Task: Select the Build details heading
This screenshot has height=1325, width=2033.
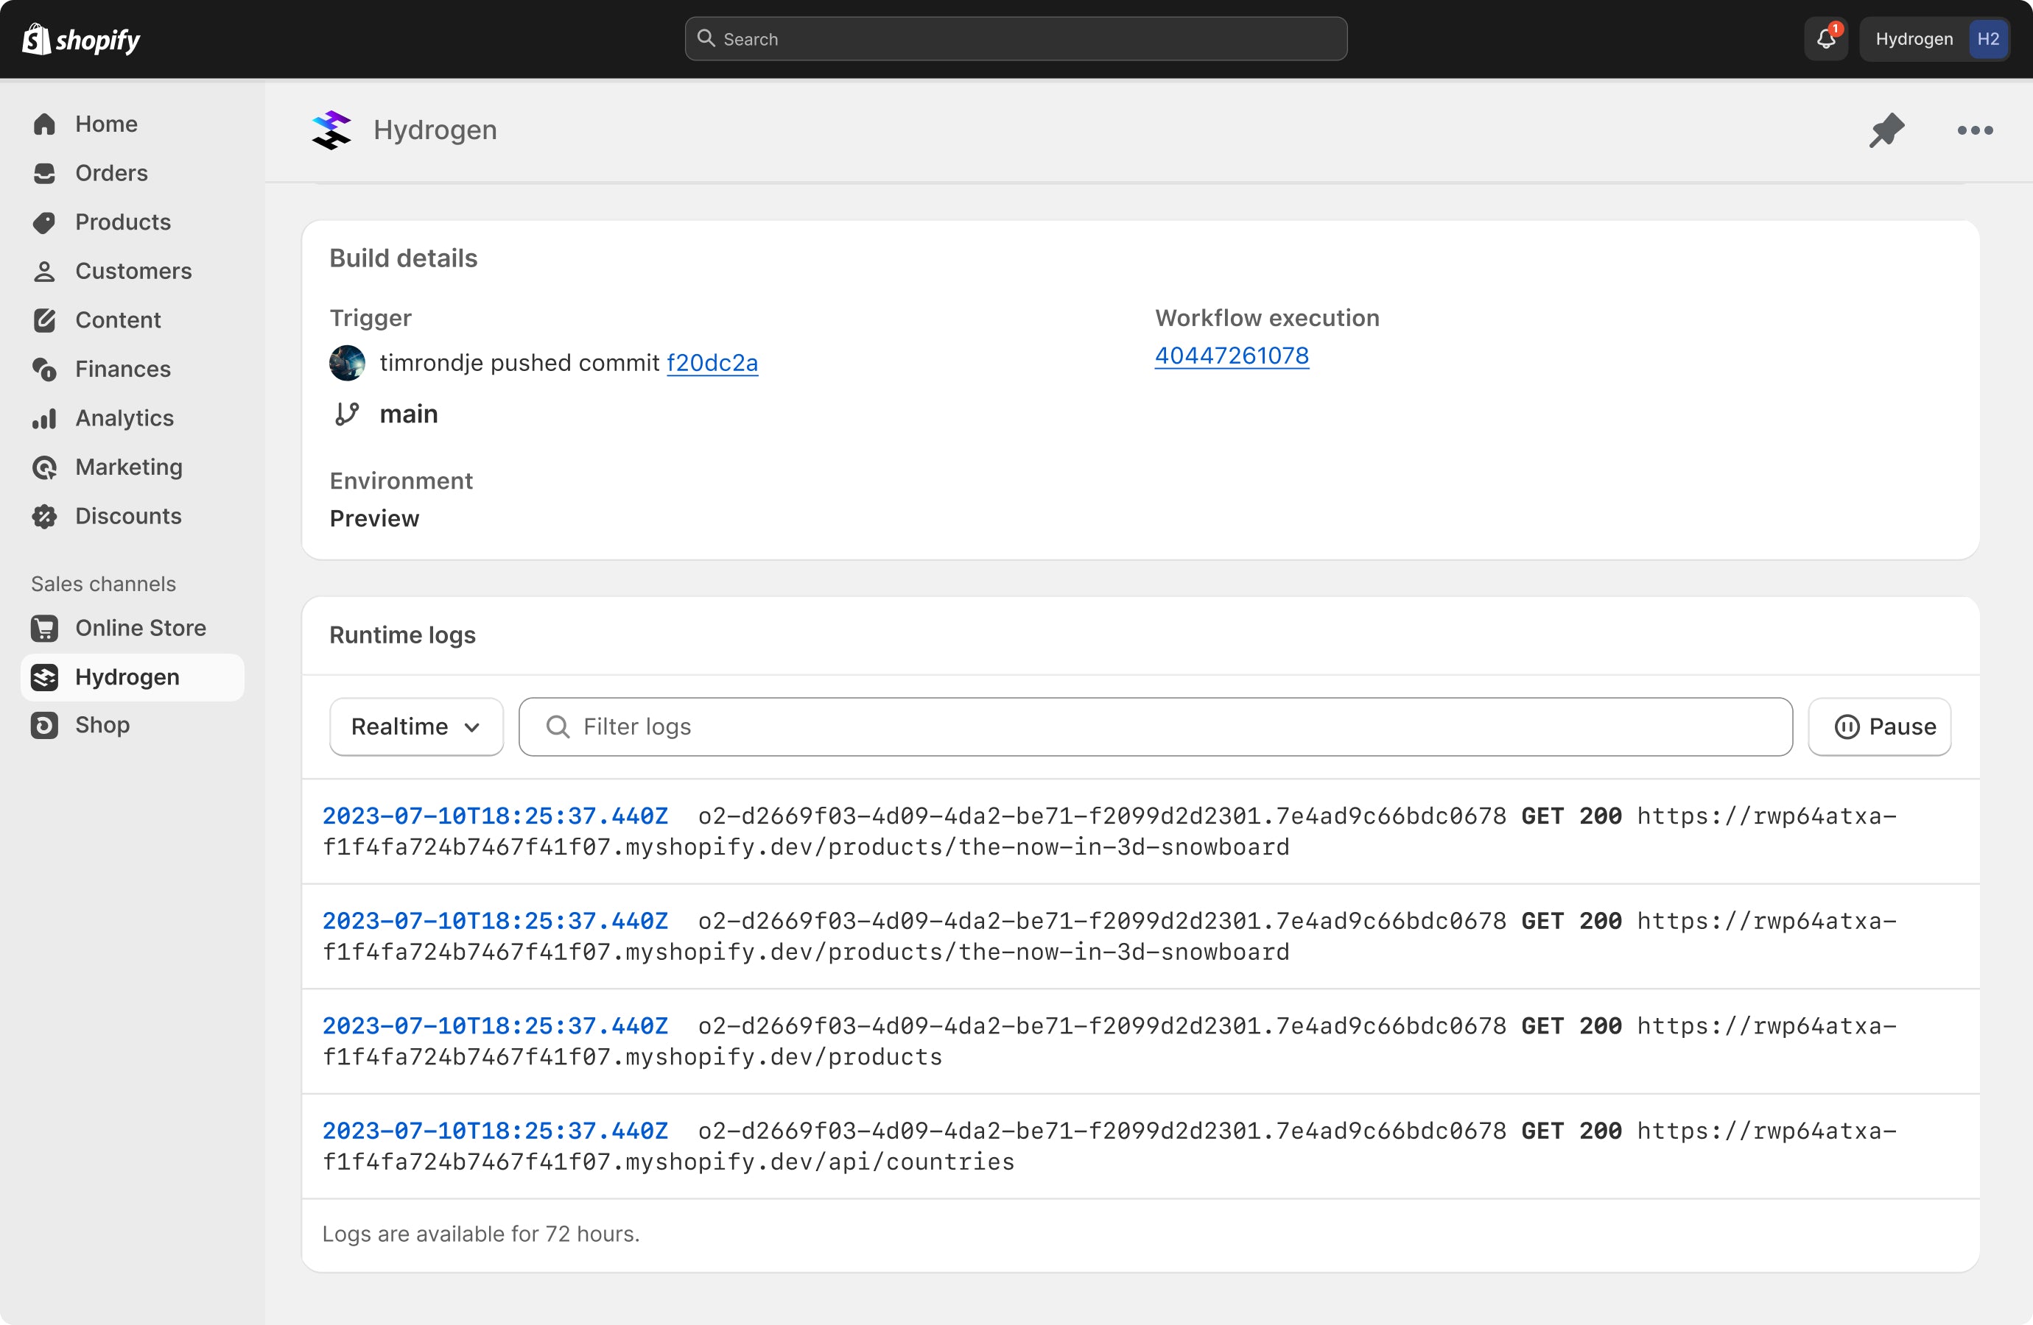Action: 403,258
